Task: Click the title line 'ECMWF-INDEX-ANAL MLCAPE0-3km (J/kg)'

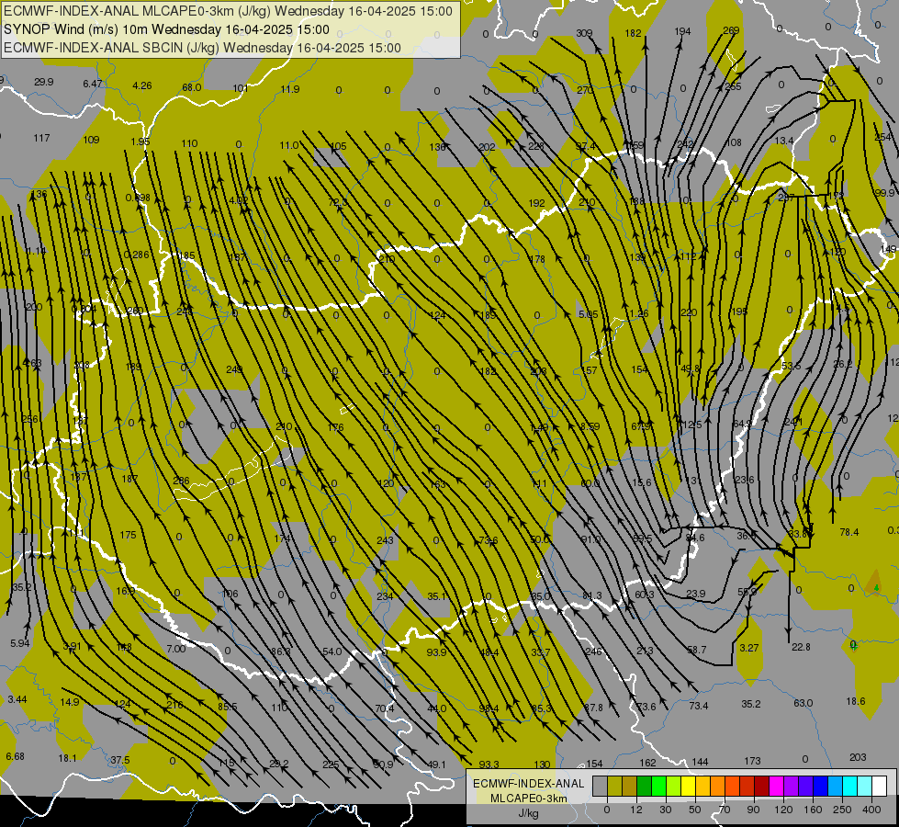Action: click(x=228, y=11)
